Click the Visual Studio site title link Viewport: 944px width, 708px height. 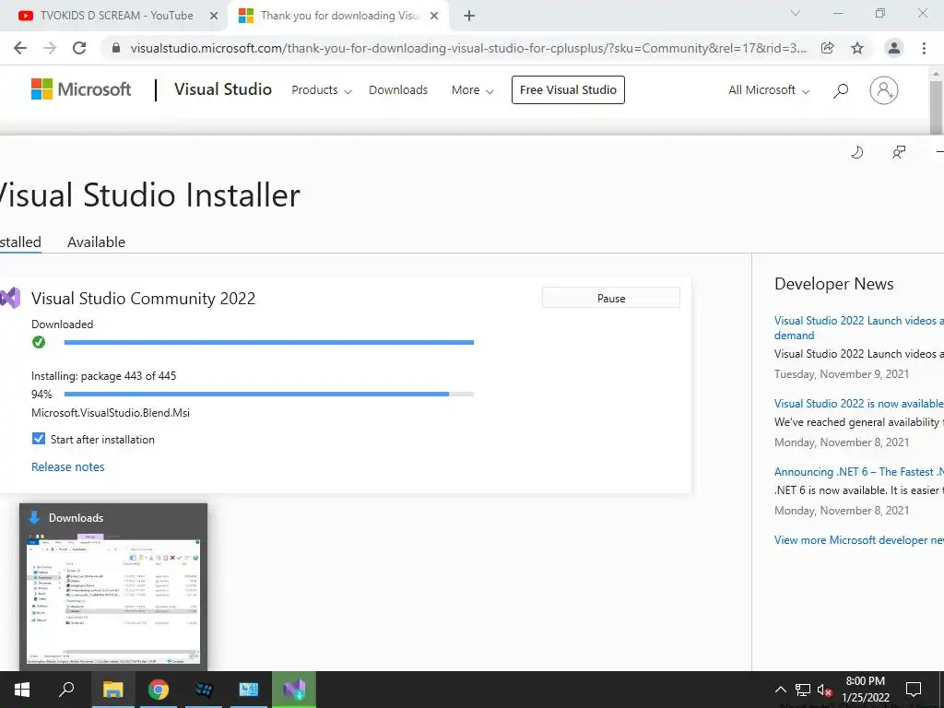click(223, 89)
